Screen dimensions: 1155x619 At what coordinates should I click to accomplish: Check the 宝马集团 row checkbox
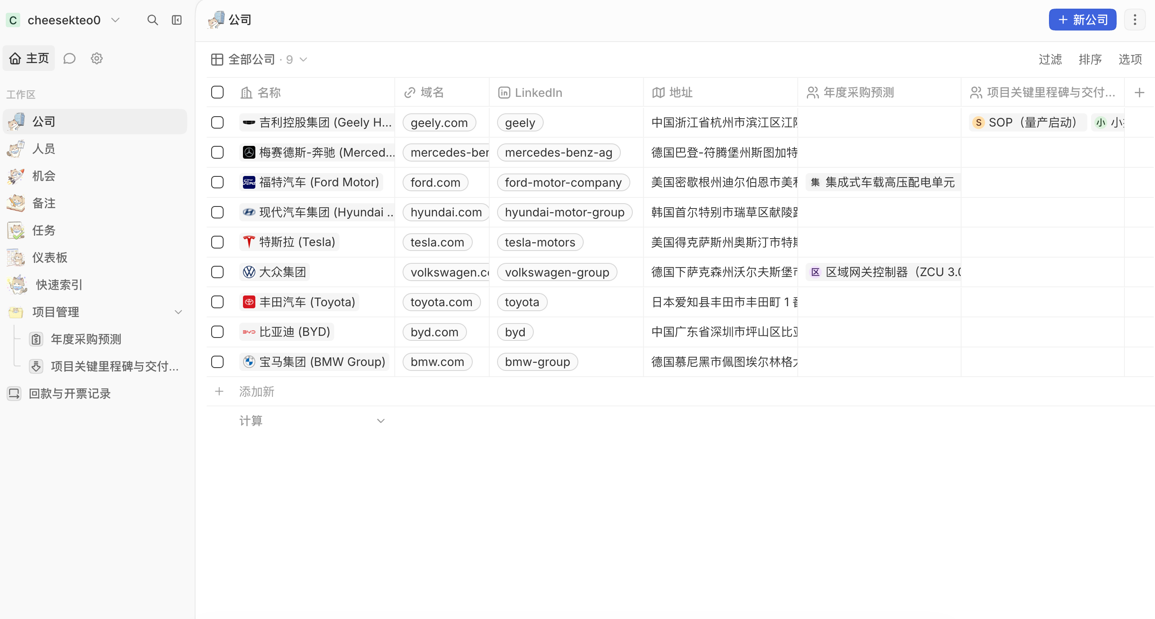[217, 361]
